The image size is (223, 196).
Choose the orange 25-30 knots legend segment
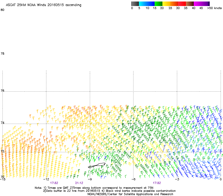pos(174,4)
